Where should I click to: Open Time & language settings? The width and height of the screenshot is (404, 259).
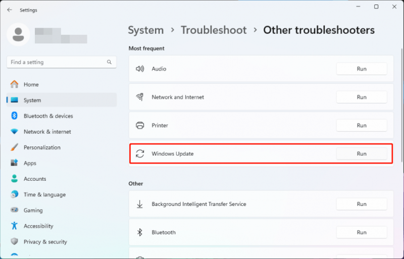(62, 194)
